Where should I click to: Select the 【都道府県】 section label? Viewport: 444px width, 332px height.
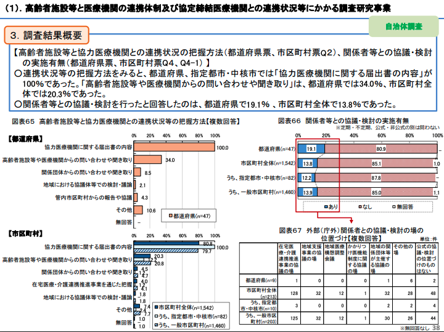click(25, 137)
